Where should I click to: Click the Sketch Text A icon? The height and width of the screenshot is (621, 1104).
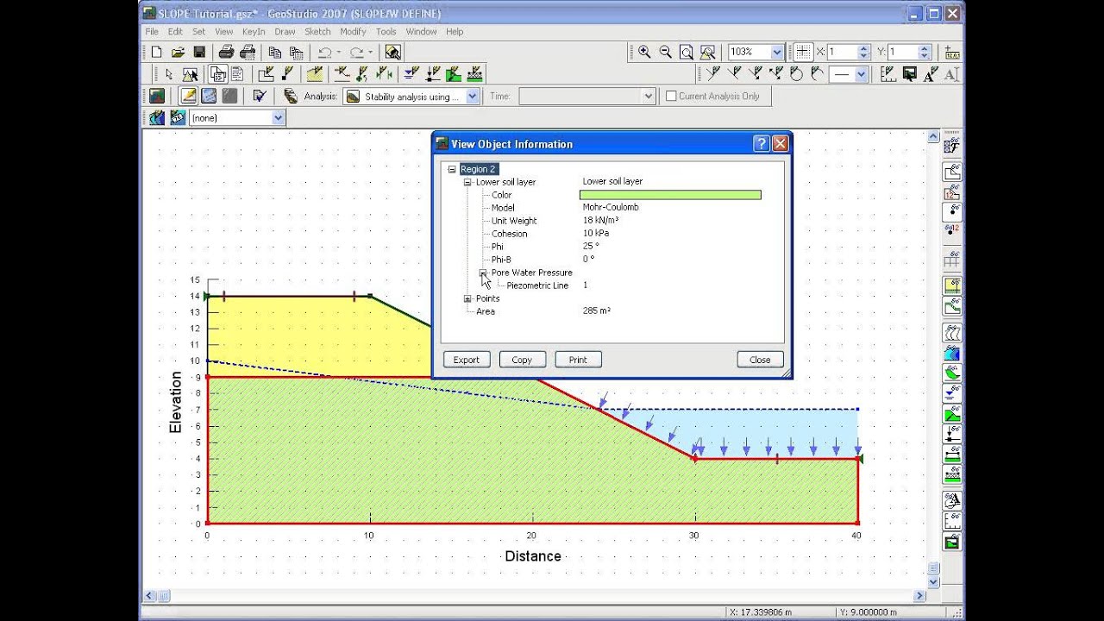point(931,74)
